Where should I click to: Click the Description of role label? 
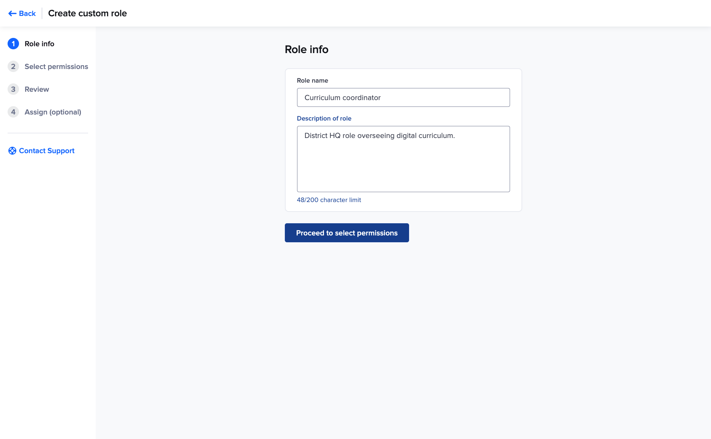pyautogui.click(x=324, y=118)
